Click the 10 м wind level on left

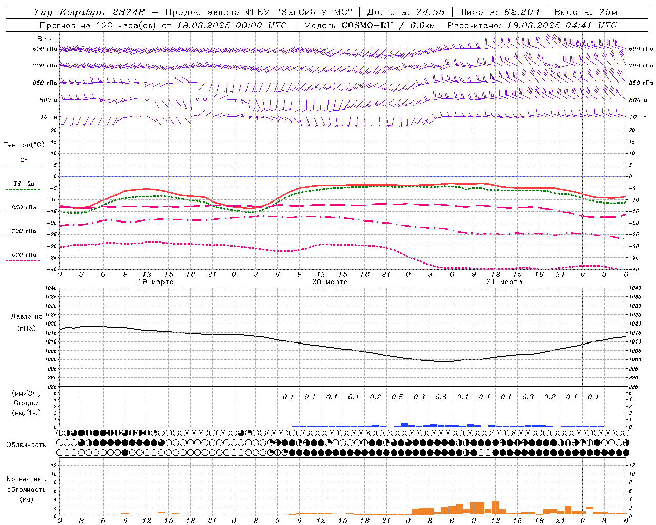click(49, 117)
